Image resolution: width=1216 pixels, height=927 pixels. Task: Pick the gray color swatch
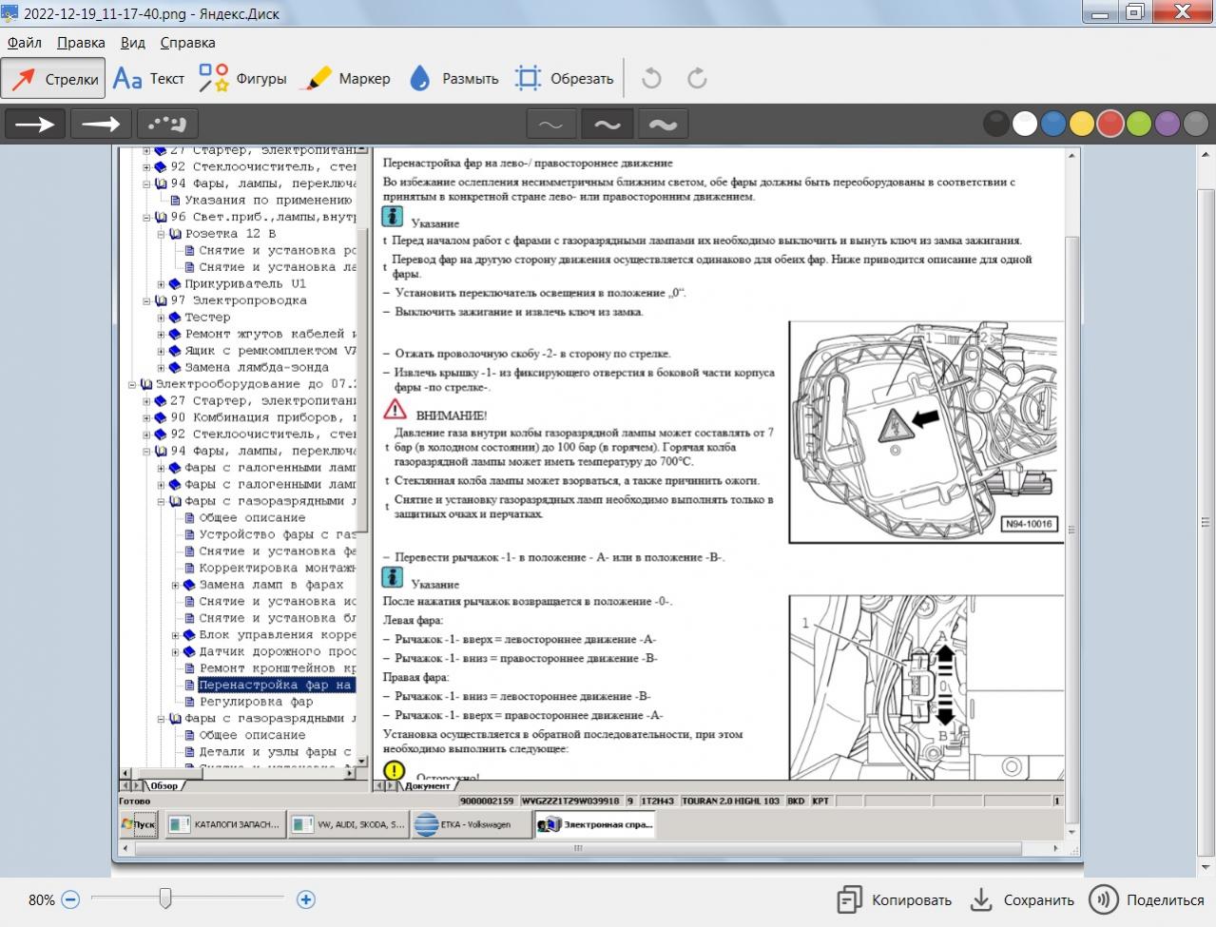(1196, 124)
